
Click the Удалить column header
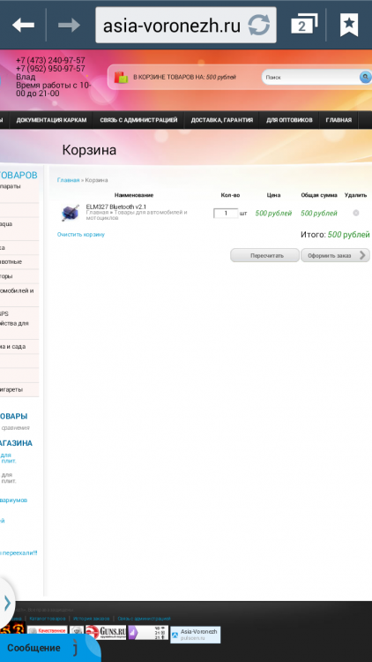(355, 195)
